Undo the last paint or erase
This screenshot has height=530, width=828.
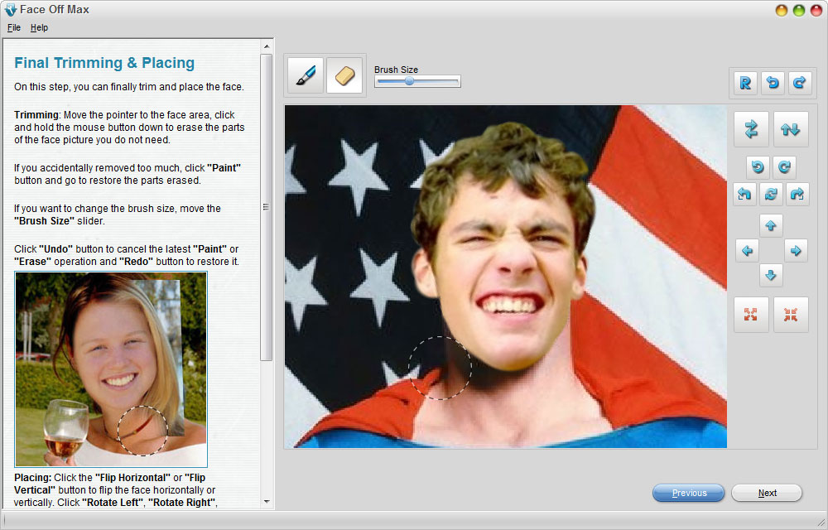tap(773, 83)
